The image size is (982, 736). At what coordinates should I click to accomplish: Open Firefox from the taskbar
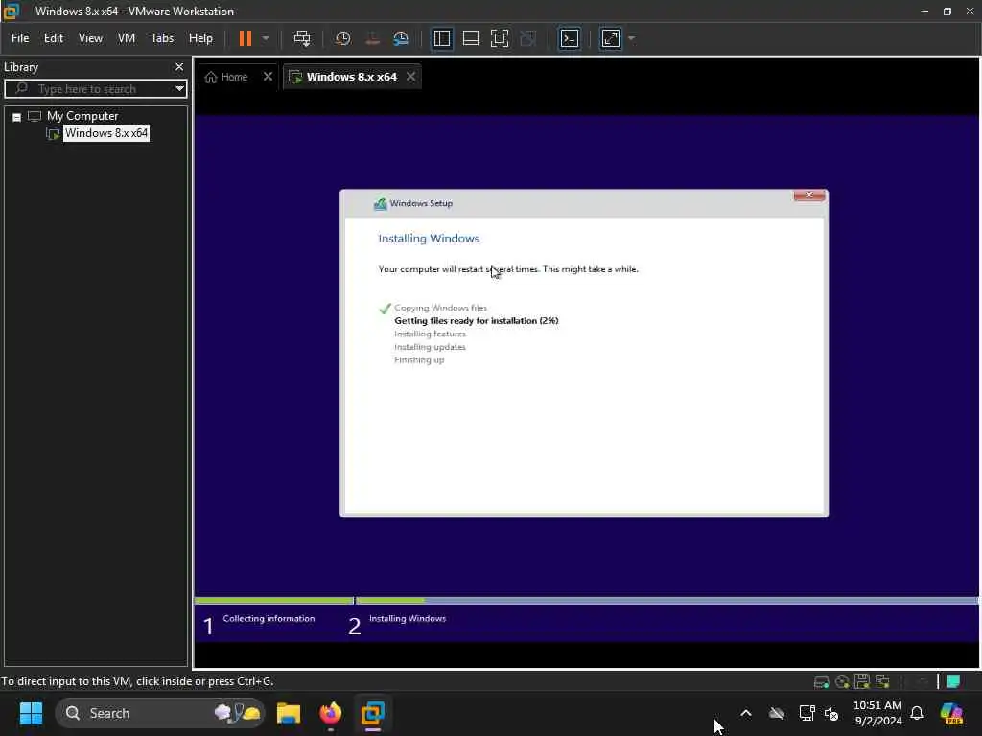pos(331,713)
